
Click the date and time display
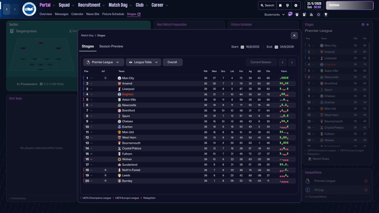click(314, 5)
